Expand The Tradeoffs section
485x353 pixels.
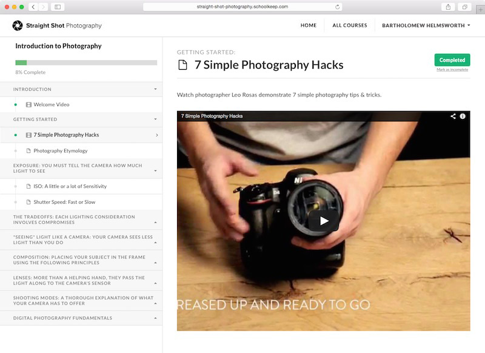[155, 222]
